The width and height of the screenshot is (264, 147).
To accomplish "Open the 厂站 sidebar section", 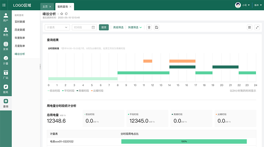I will click(6, 75).
